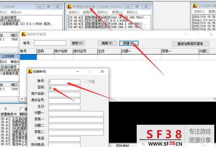Click the 新建(N) button
216x147 pixels.
coord(129,43)
